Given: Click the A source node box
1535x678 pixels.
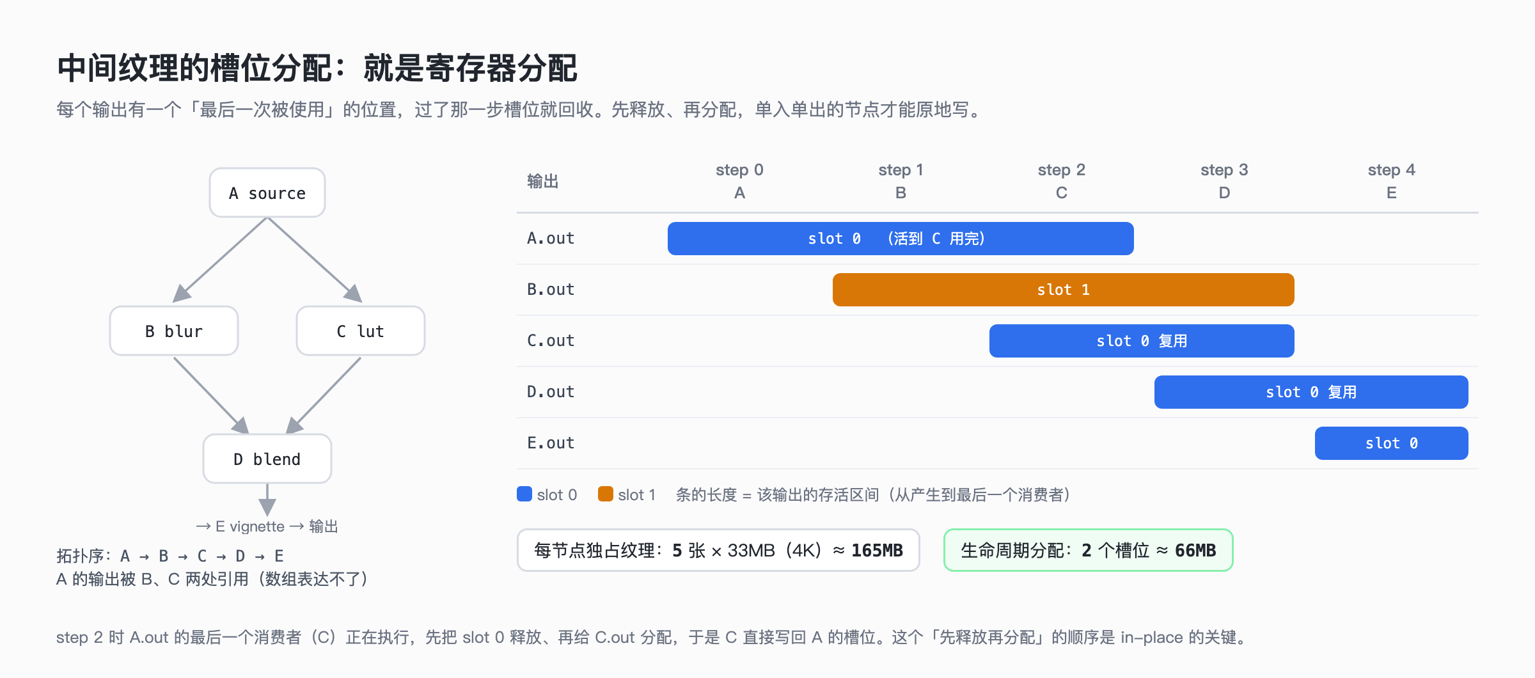Looking at the screenshot, I should click(267, 193).
